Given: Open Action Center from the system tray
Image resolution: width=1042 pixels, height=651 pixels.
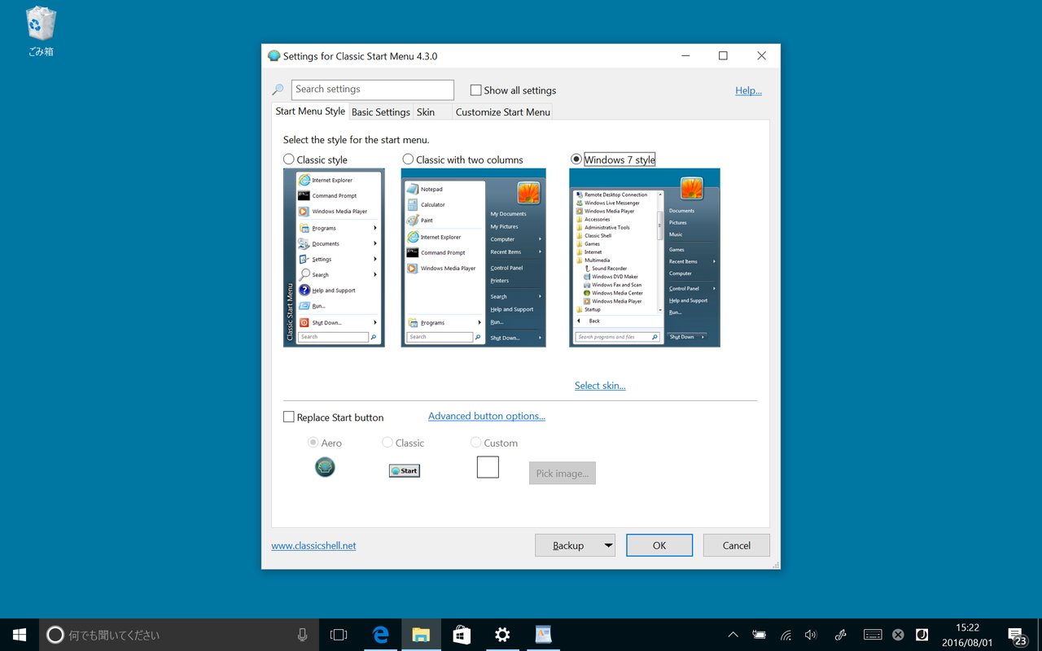Looking at the screenshot, I should pos(1017,634).
